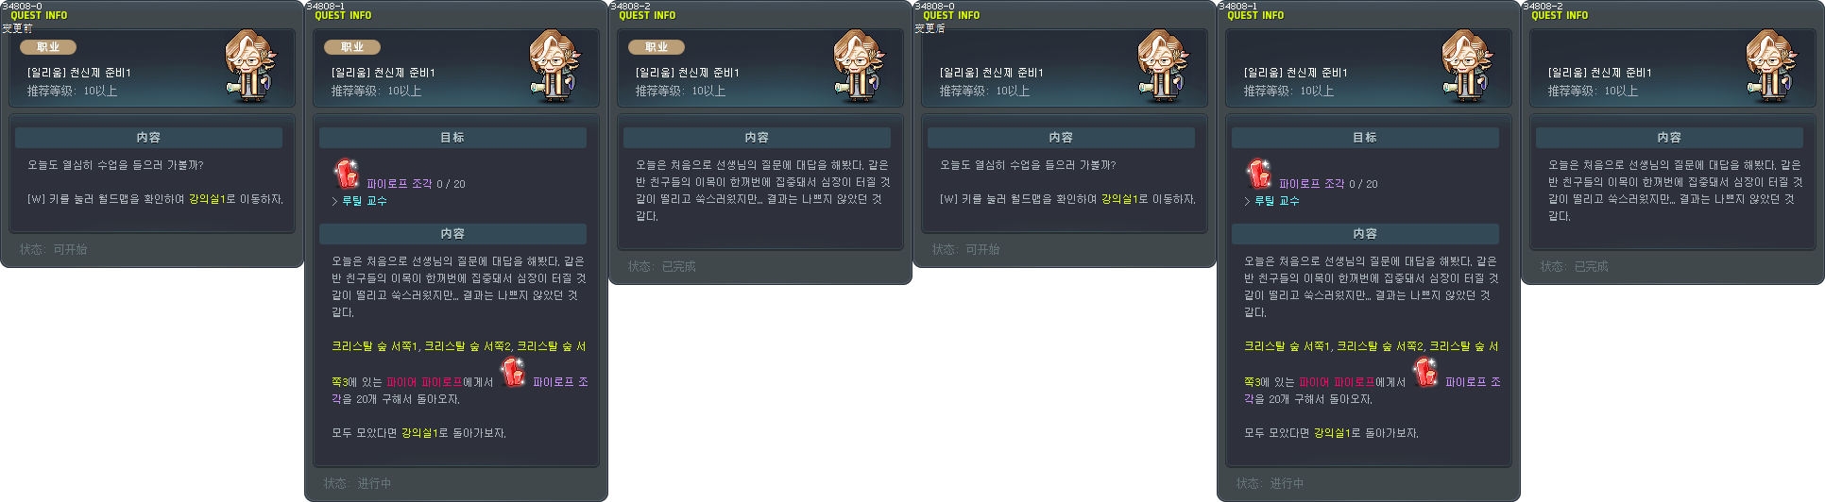Collapse the 目标 header in the 职业-tagged 34808-1 panel

coord(452,138)
